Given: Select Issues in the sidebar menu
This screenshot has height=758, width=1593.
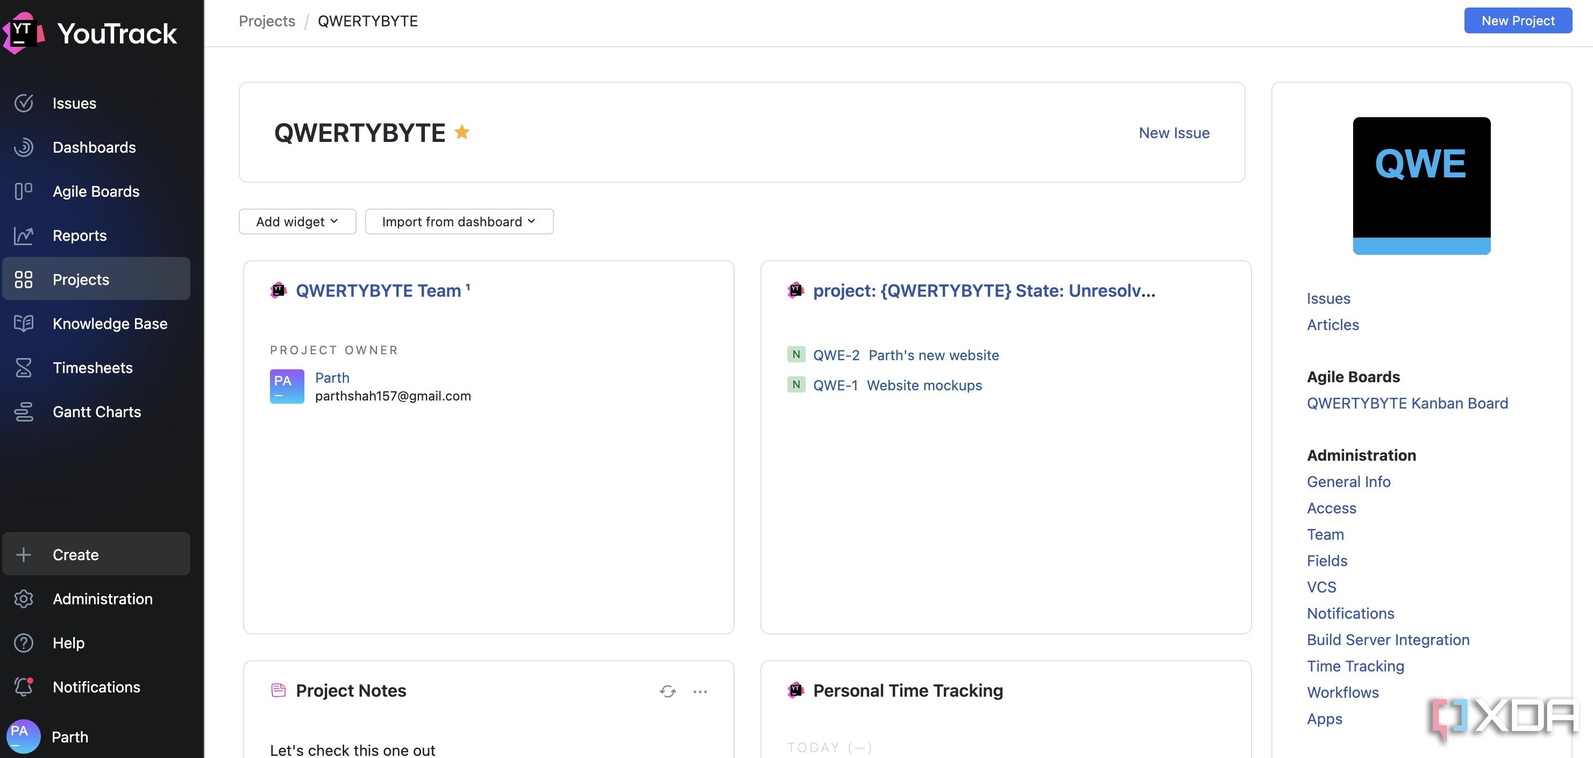Looking at the screenshot, I should click(x=74, y=103).
